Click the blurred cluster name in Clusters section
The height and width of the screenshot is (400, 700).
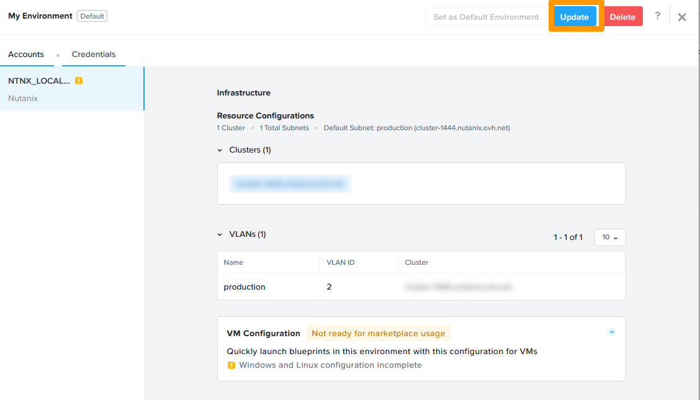tap(290, 183)
